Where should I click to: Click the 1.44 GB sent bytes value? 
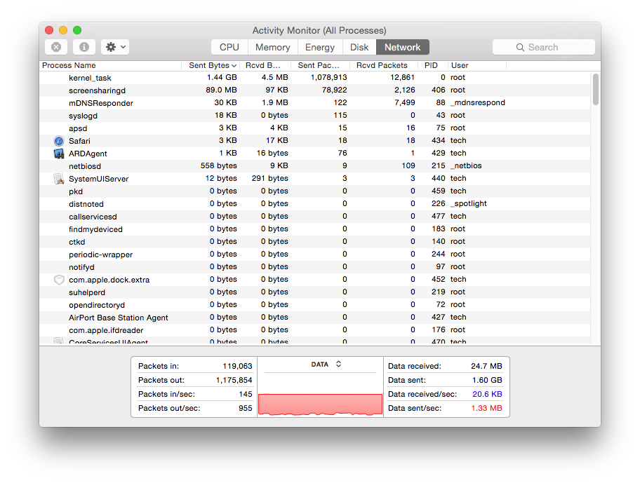point(222,77)
